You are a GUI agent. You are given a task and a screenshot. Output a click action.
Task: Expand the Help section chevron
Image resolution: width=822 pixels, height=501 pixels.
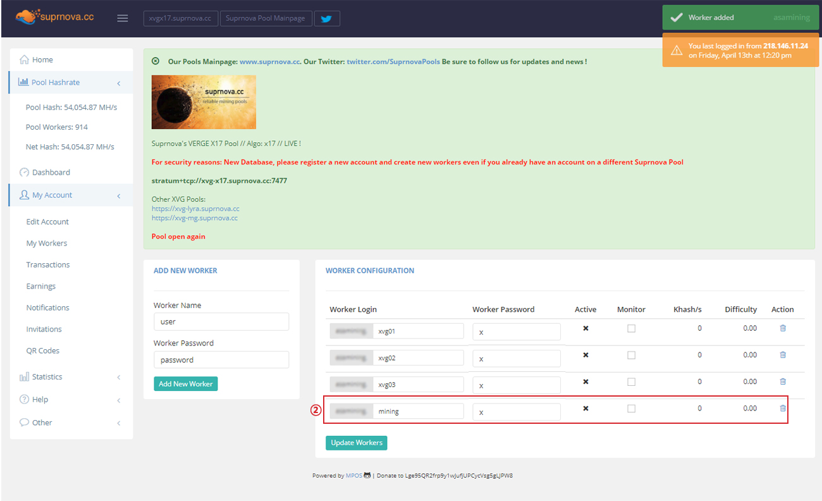point(119,400)
